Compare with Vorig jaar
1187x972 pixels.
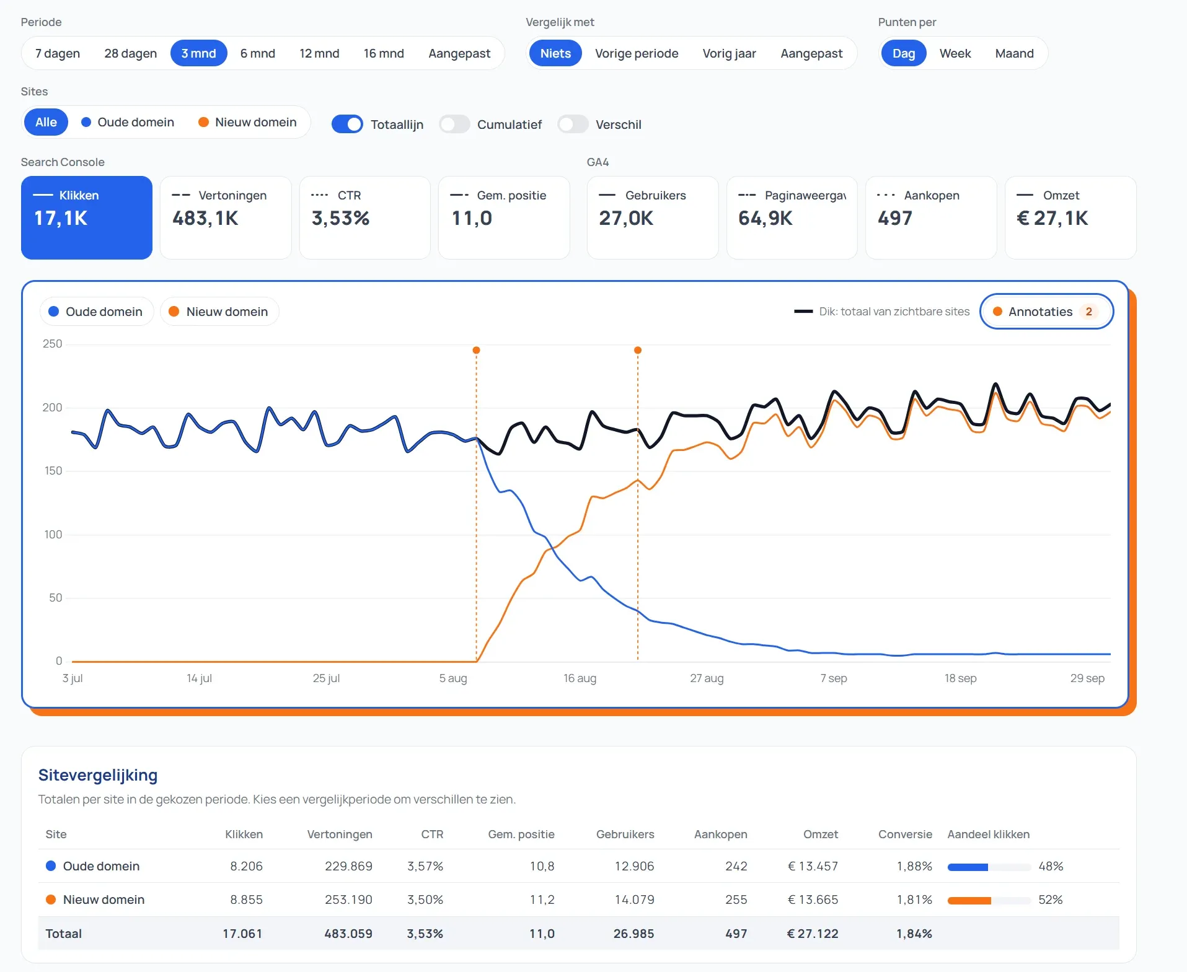[729, 53]
